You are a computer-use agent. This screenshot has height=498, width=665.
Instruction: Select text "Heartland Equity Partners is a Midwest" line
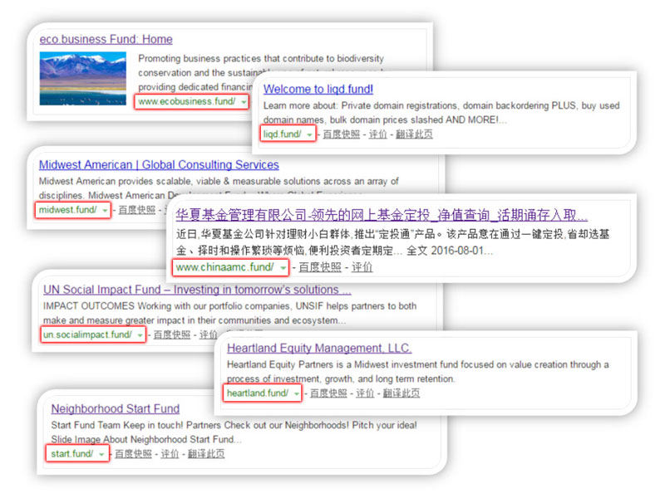pyautogui.click(x=418, y=364)
